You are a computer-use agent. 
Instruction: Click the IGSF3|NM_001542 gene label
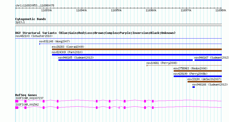click(27, 105)
